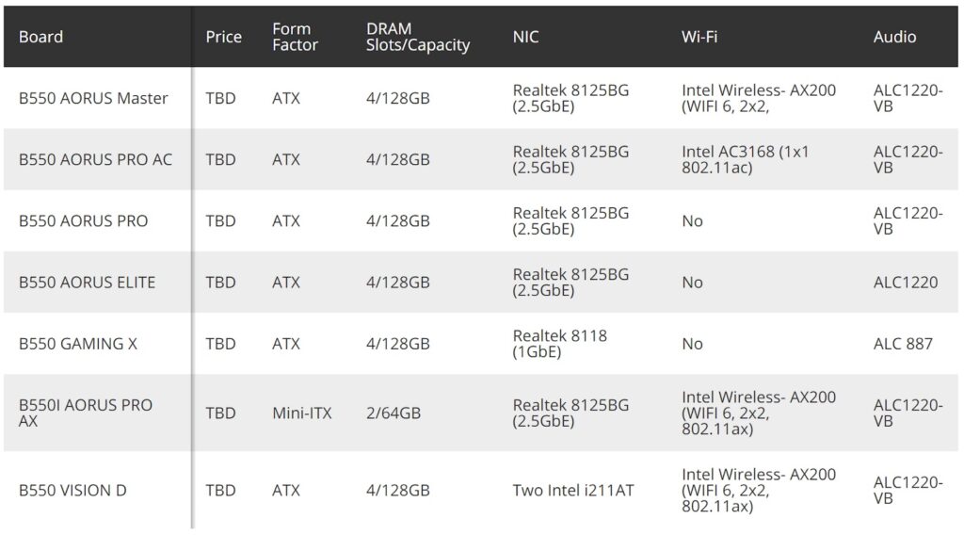964x535 pixels.
Task: Click the Price column header
Action: click(223, 37)
